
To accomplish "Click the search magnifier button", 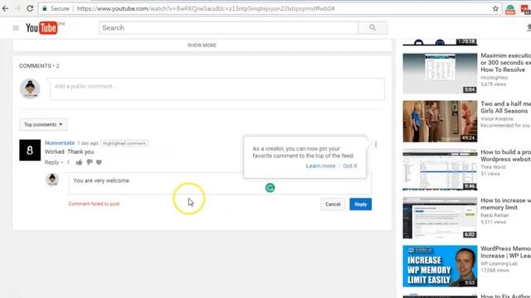I will [x=373, y=27].
